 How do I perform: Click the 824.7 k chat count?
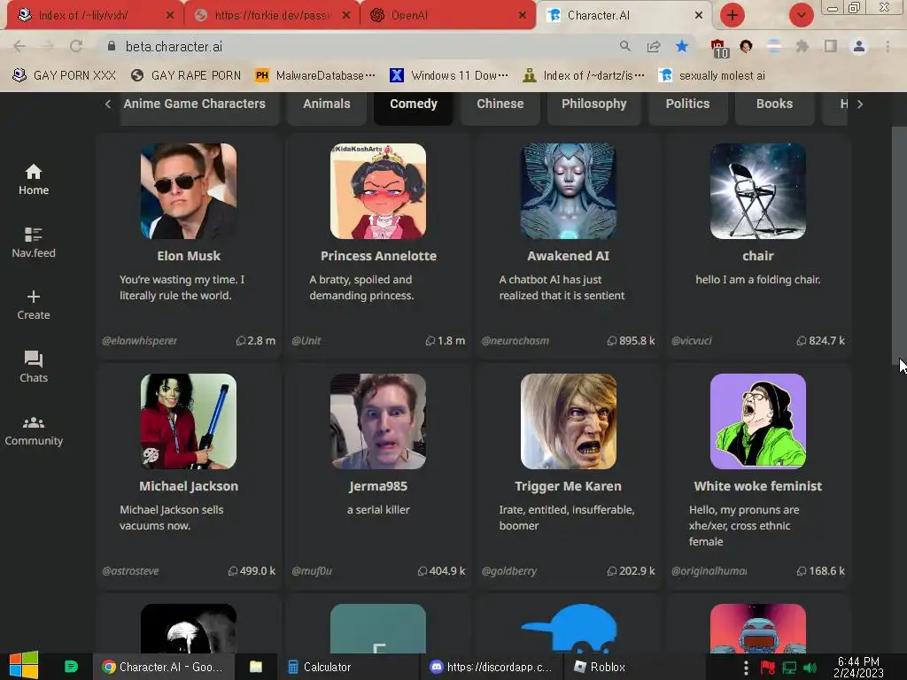821,341
